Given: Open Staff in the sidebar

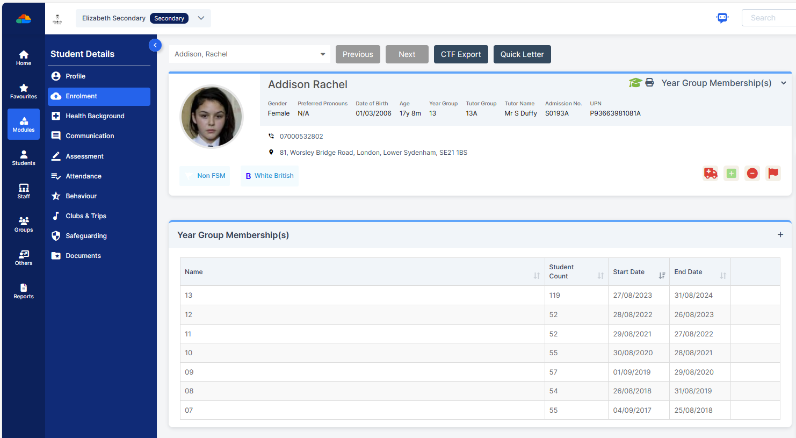Looking at the screenshot, I should (24, 191).
